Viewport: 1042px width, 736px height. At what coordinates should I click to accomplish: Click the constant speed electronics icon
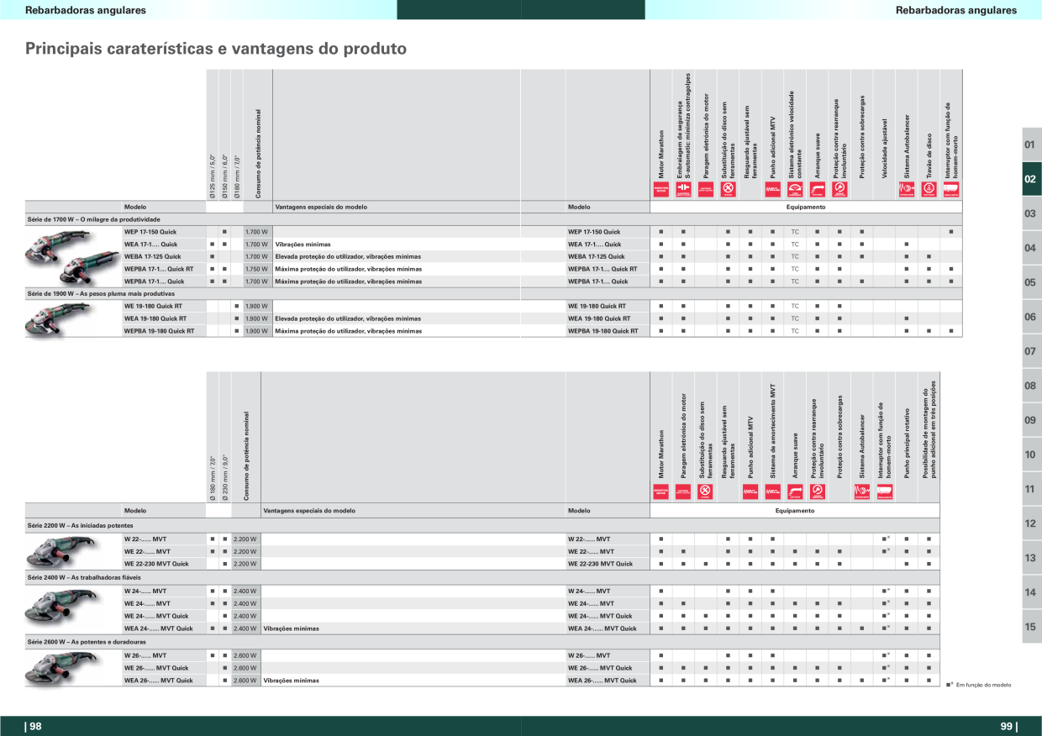click(x=795, y=189)
